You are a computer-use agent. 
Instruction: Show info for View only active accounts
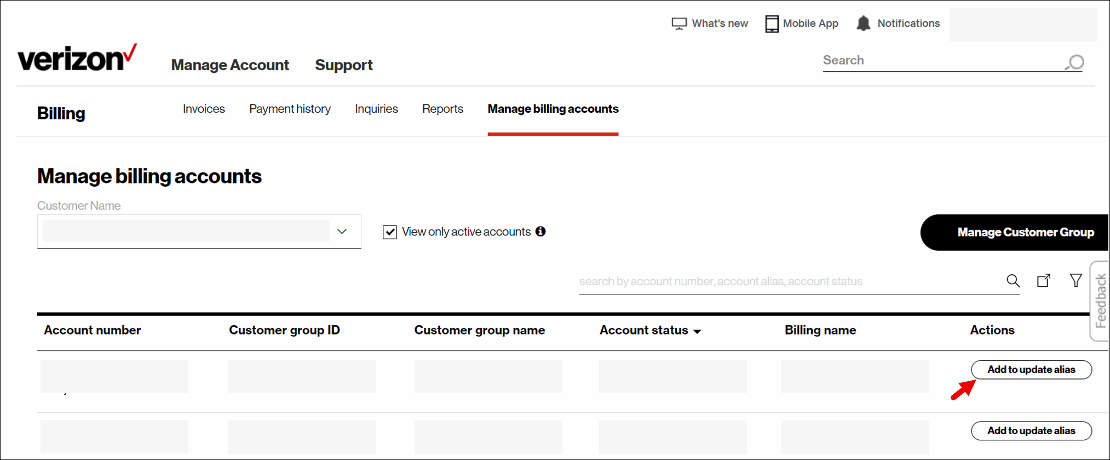[x=540, y=231]
